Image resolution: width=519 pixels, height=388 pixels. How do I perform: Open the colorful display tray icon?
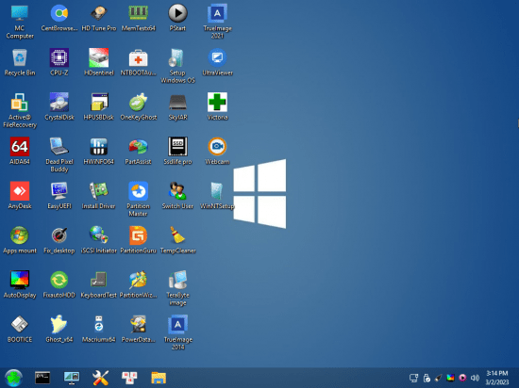450,378
